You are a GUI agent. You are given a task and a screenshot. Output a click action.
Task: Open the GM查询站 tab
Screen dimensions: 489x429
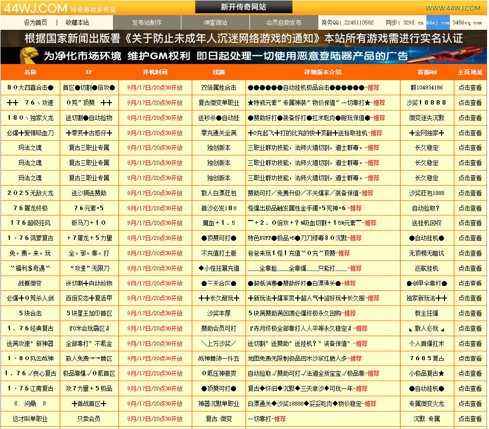(215, 22)
